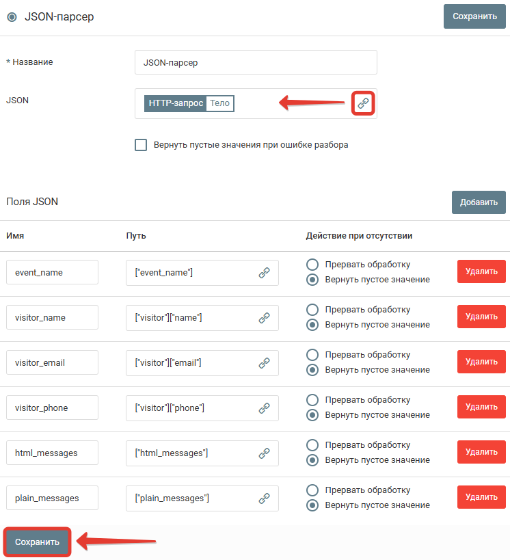Viewport: 510px width, 560px height.
Task: Click link icon in visitor name path field
Action: coord(265,318)
